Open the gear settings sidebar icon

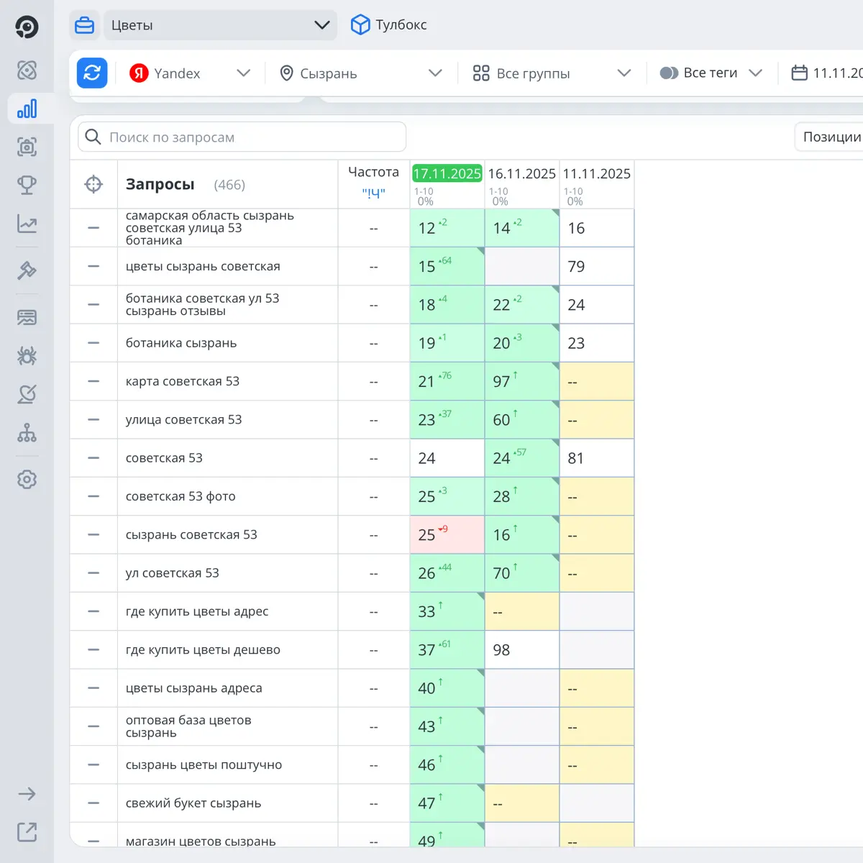click(27, 479)
